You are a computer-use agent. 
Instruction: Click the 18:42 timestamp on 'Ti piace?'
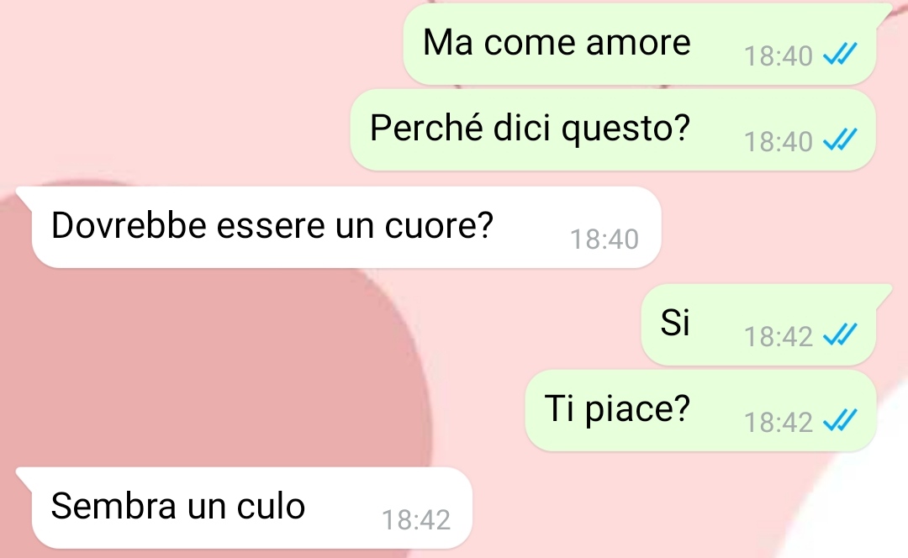pos(779,423)
